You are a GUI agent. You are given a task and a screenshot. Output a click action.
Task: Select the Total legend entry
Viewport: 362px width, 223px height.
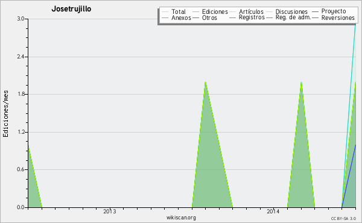click(179, 11)
